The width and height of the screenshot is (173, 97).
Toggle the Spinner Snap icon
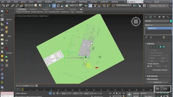pyautogui.click(x=108, y=6)
